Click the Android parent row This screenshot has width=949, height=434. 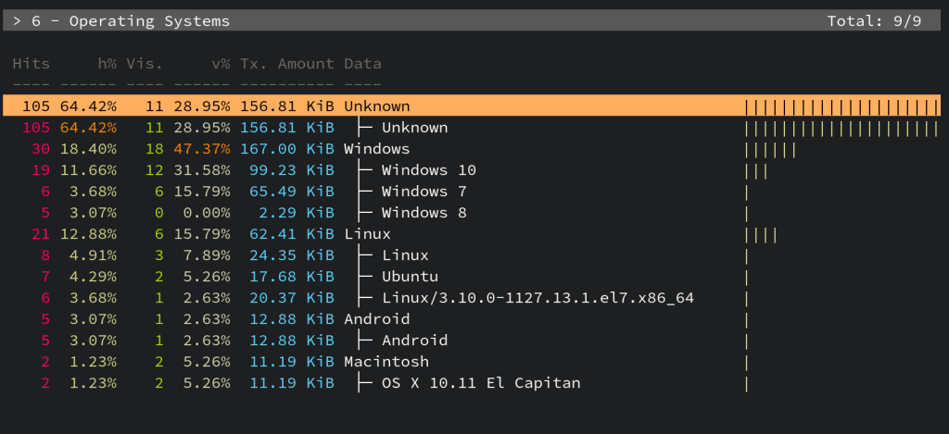point(376,319)
